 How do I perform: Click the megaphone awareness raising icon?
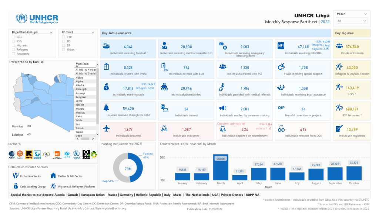223,108
